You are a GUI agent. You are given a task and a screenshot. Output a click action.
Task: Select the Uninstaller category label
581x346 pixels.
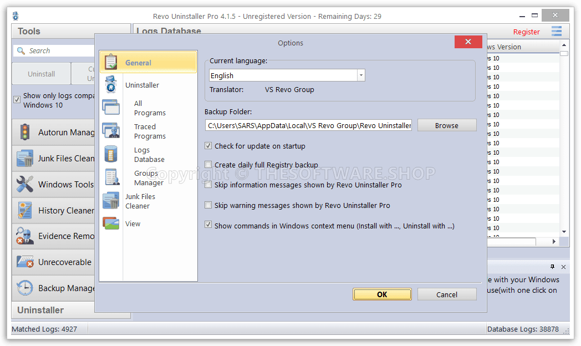pyautogui.click(x=142, y=85)
